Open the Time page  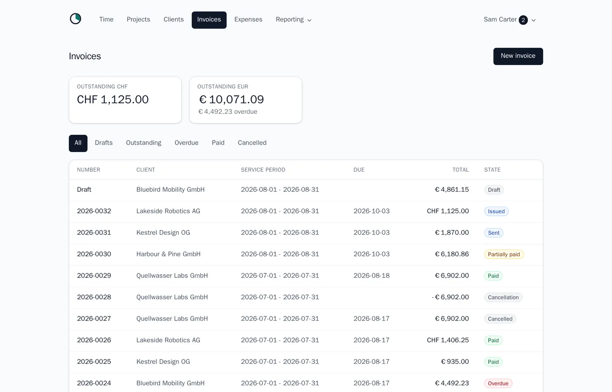point(106,20)
